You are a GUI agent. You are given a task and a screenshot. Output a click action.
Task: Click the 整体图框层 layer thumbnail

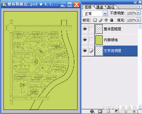coord(99,29)
